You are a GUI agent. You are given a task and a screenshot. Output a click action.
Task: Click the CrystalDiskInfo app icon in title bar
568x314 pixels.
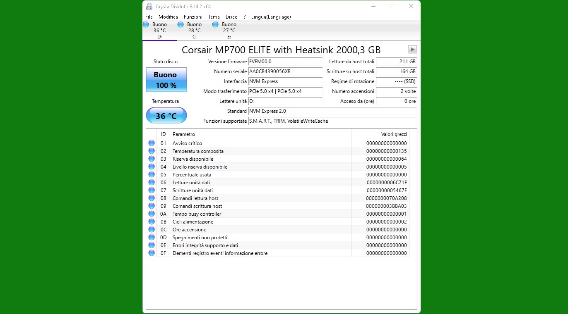point(149,6)
